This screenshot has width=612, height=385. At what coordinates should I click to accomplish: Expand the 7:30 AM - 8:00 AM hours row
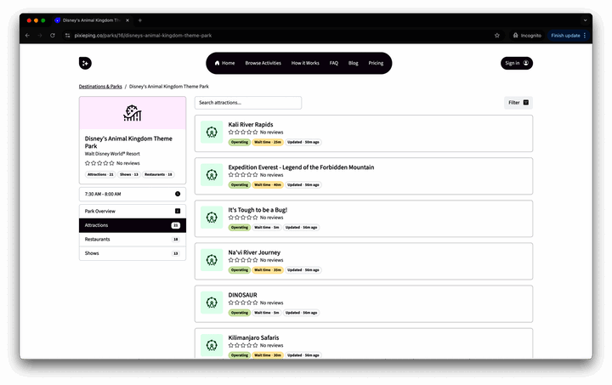click(132, 194)
